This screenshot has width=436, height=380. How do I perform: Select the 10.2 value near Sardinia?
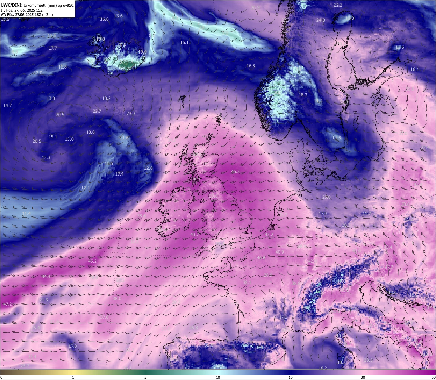pyautogui.click(x=341, y=363)
